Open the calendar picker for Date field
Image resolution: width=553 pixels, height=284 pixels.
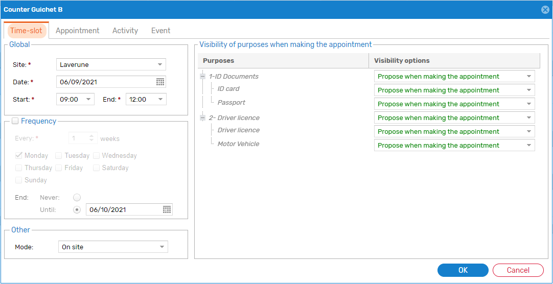click(160, 82)
